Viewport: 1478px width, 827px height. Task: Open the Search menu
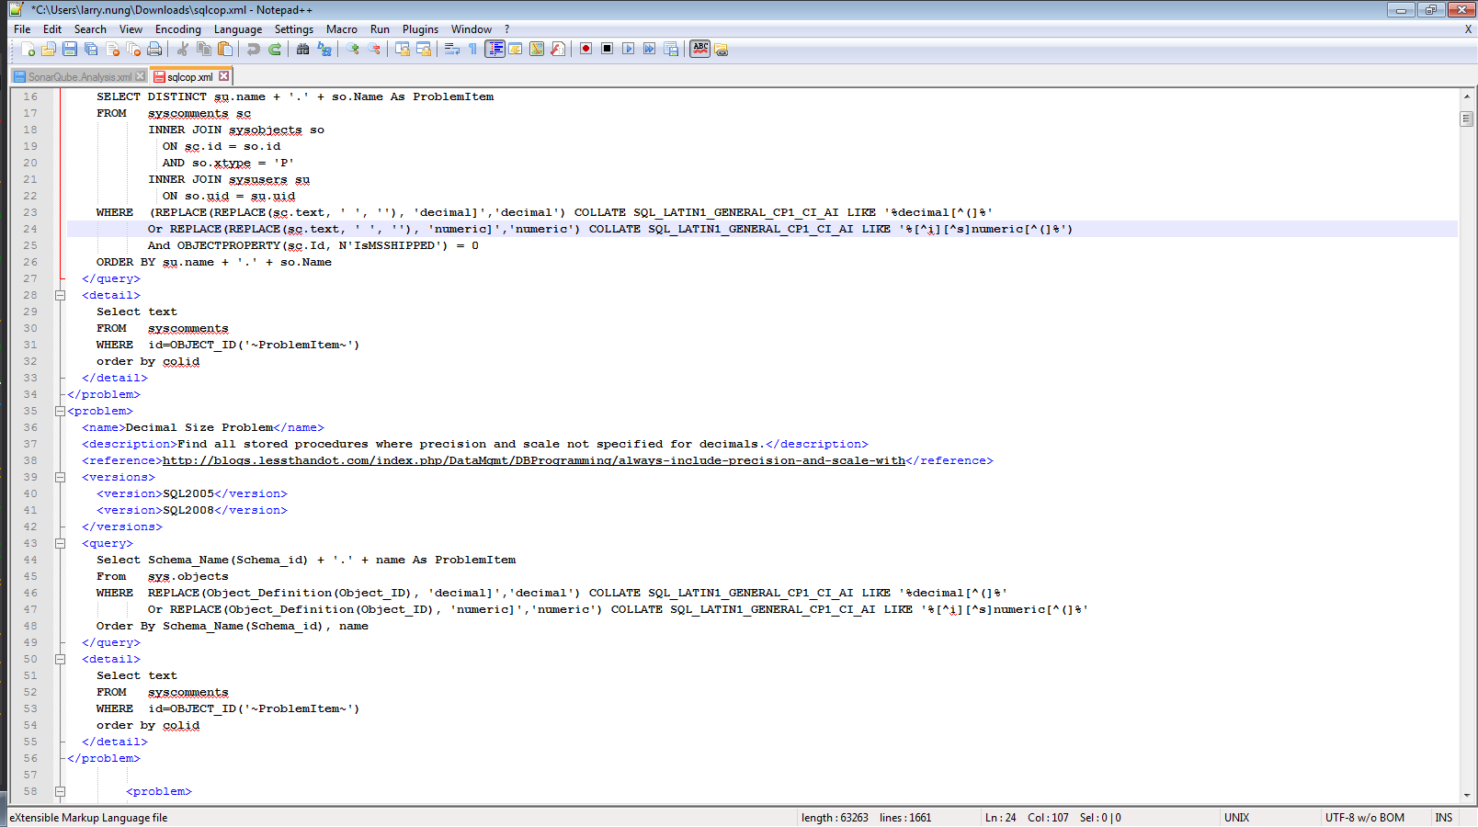(x=90, y=29)
